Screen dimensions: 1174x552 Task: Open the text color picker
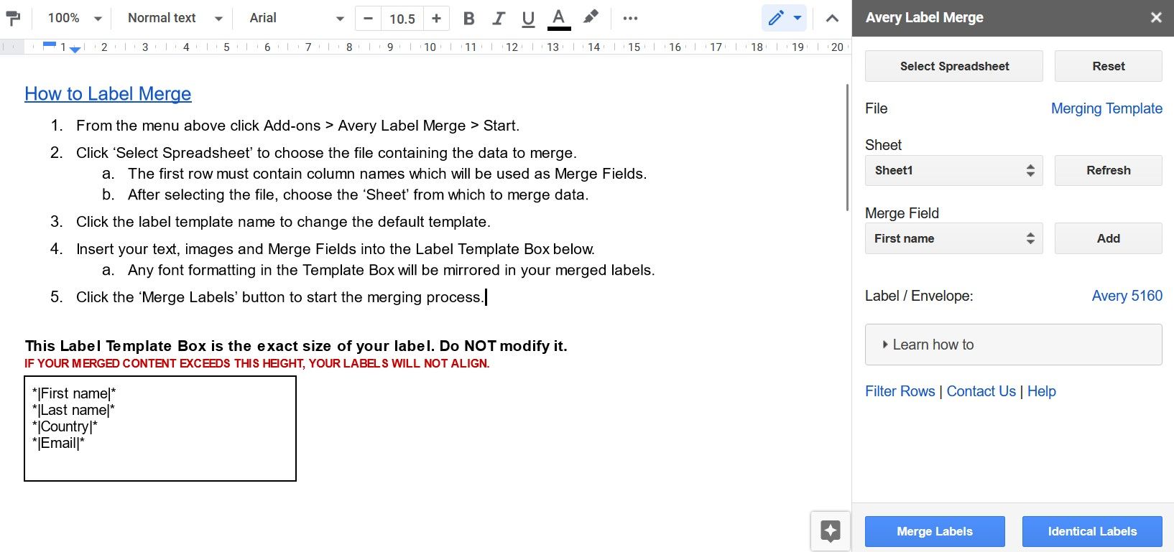point(559,19)
